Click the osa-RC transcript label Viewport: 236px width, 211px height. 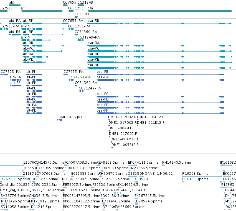point(93,48)
